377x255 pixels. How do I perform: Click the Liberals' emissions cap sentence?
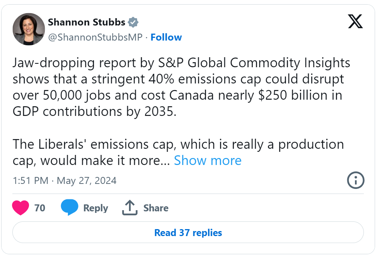(x=178, y=152)
